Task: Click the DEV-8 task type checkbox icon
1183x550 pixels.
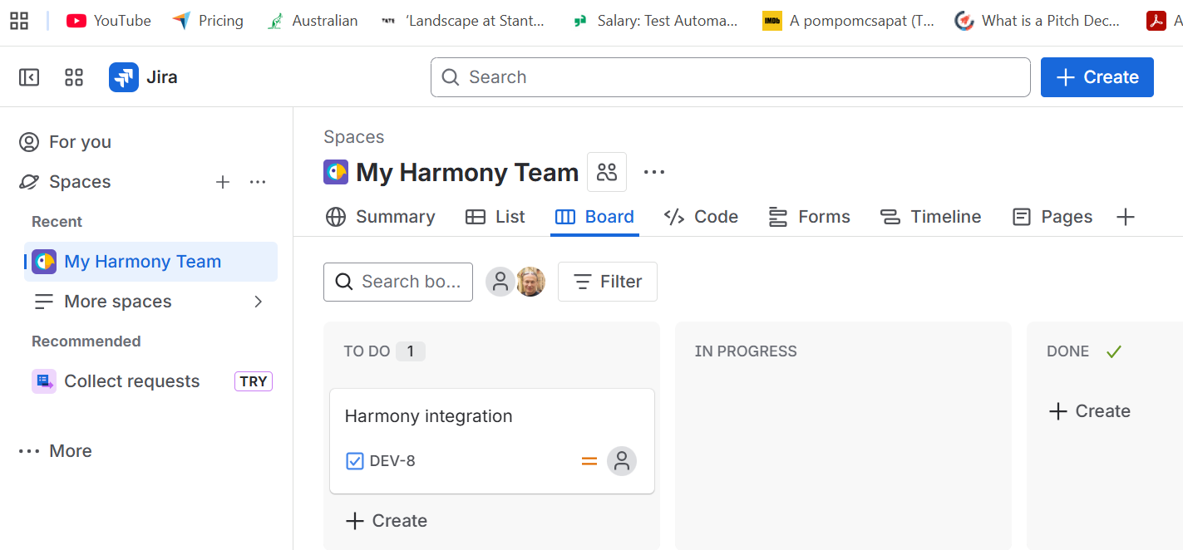Action: click(355, 460)
